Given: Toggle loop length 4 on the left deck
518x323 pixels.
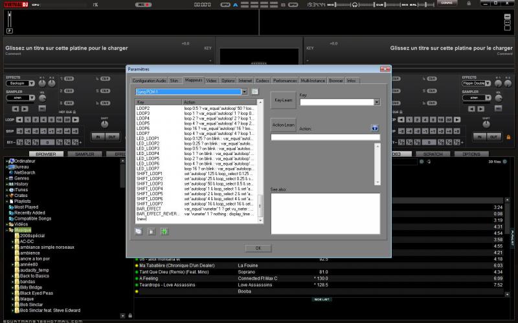Looking at the screenshot, I should [x=43, y=120].
